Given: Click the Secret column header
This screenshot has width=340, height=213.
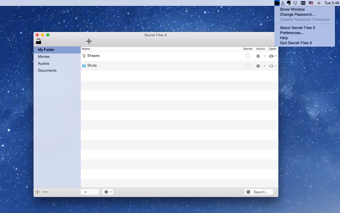Looking at the screenshot, I should point(248,49).
